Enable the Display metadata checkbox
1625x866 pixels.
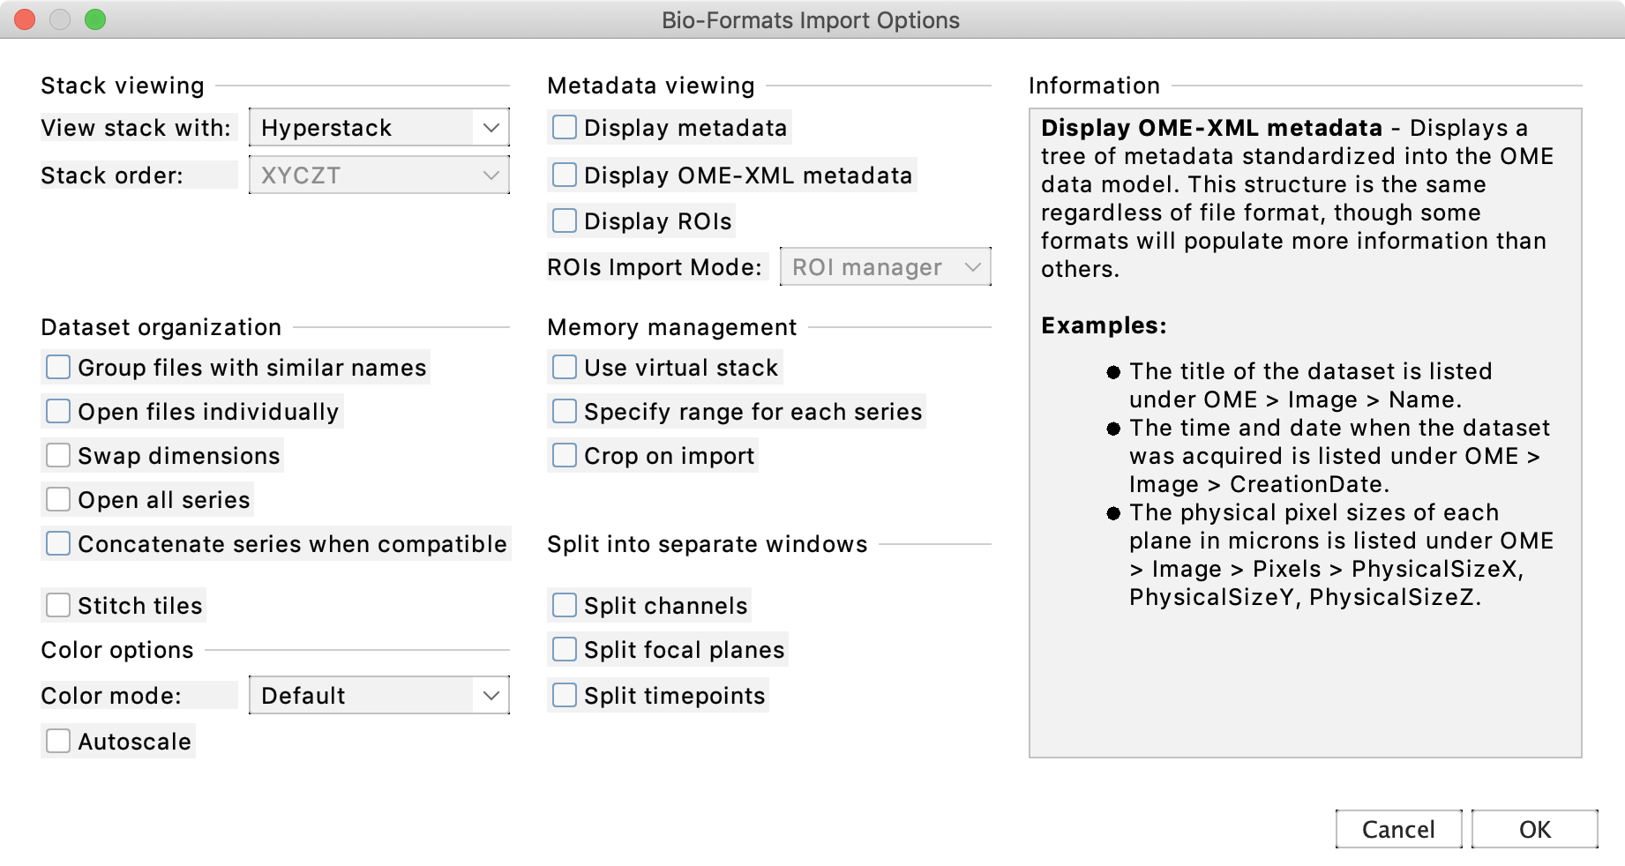click(x=564, y=127)
